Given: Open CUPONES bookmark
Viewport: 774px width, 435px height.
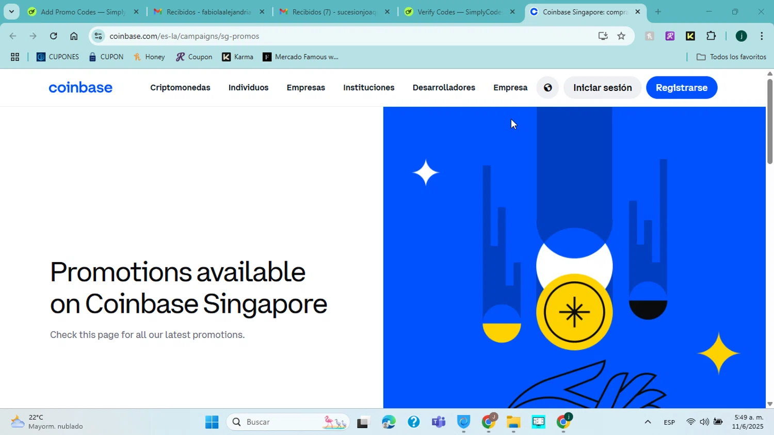Looking at the screenshot, I should click(58, 57).
